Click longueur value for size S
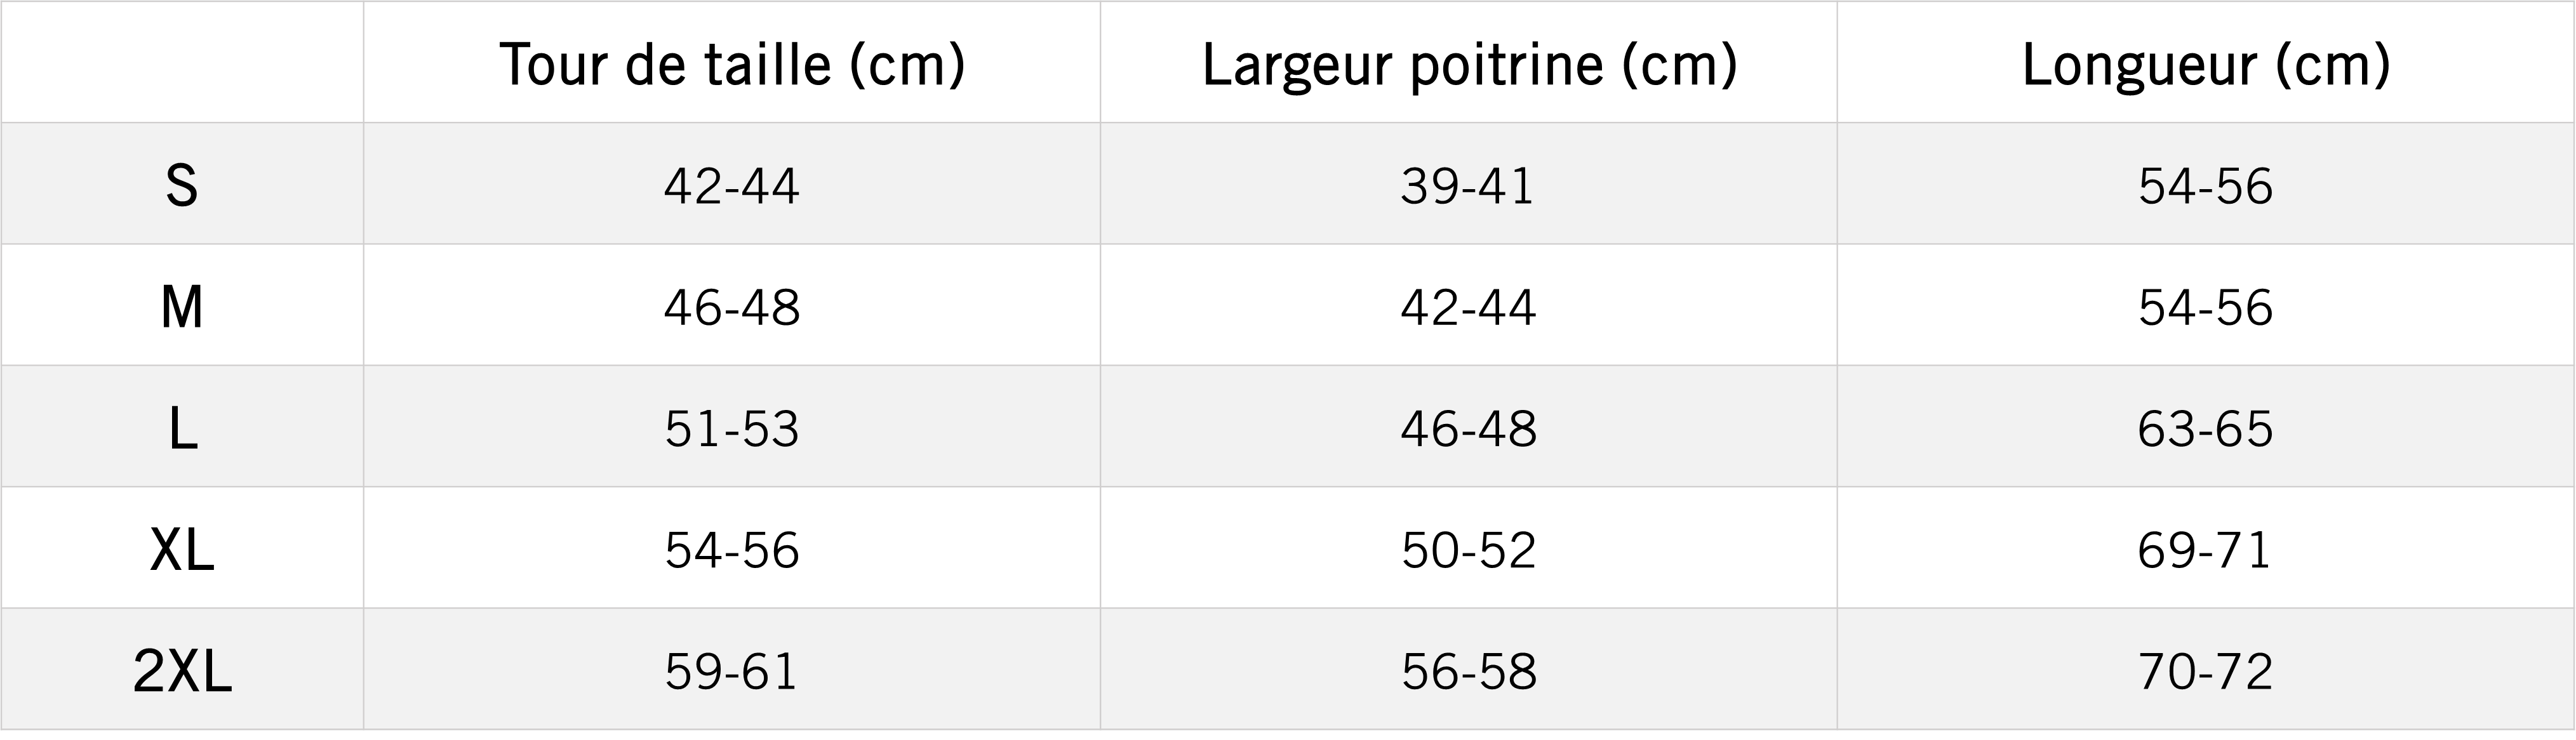 click(2205, 186)
